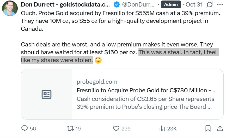226x138 pixels.
Task: Click the probegold.com domain text
Action: (x=97, y=82)
